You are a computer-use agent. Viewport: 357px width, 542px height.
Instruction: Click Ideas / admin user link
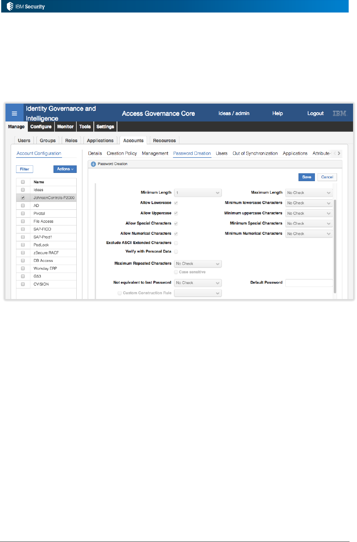[x=234, y=113]
